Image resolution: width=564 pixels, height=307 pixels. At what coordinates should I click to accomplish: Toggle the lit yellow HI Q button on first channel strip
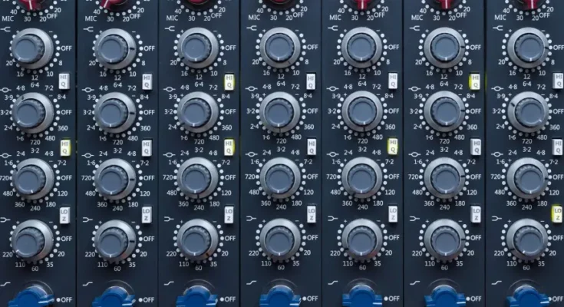[x=65, y=147]
